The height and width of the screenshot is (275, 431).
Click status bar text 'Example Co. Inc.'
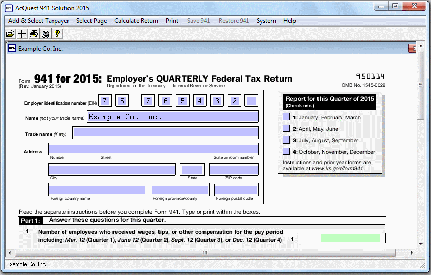[x=27, y=264]
